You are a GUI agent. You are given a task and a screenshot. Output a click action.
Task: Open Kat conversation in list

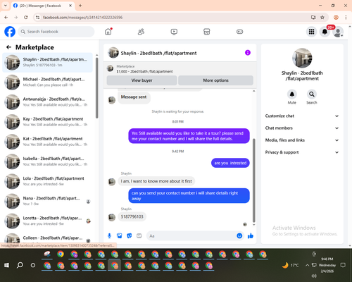[47, 142]
